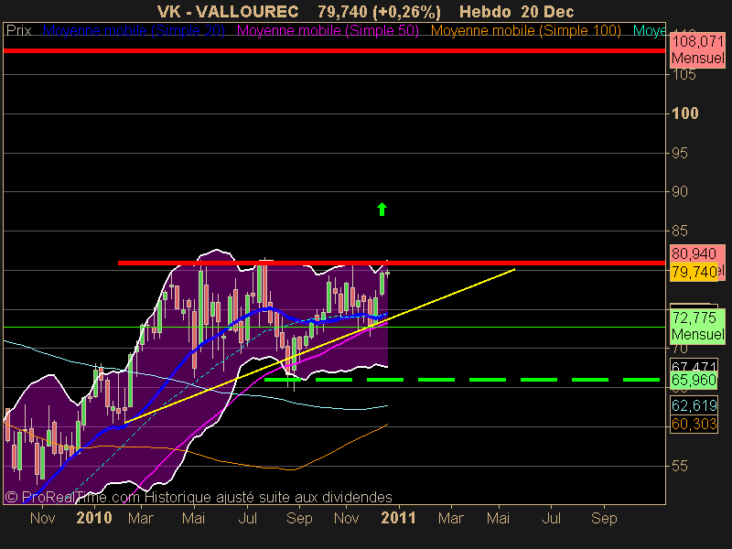Click the 108,071 Mensuel price label
The image size is (732, 549).
697,50
